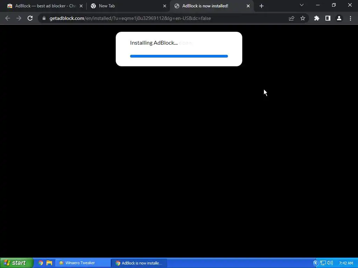Viewport: 358px width, 268px height.
Task: Launch Chrome from quick launch
Action: pyautogui.click(x=41, y=263)
